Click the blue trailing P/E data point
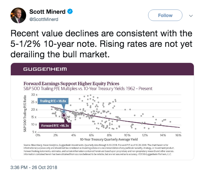 (64, 112)
